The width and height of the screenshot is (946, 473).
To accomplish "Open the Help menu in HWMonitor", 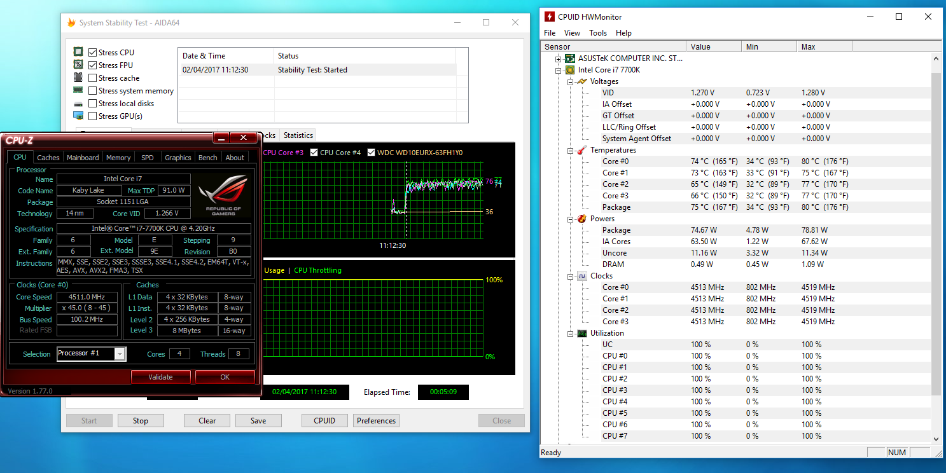I will (624, 33).
